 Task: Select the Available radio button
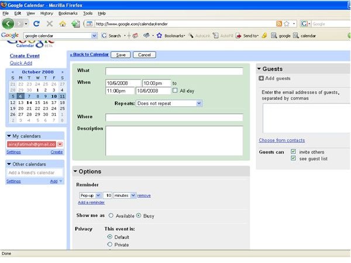tap(111, 215)
